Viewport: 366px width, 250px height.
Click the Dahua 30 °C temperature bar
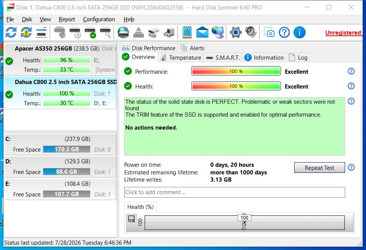pyautogui.click(x=66, y=103)
